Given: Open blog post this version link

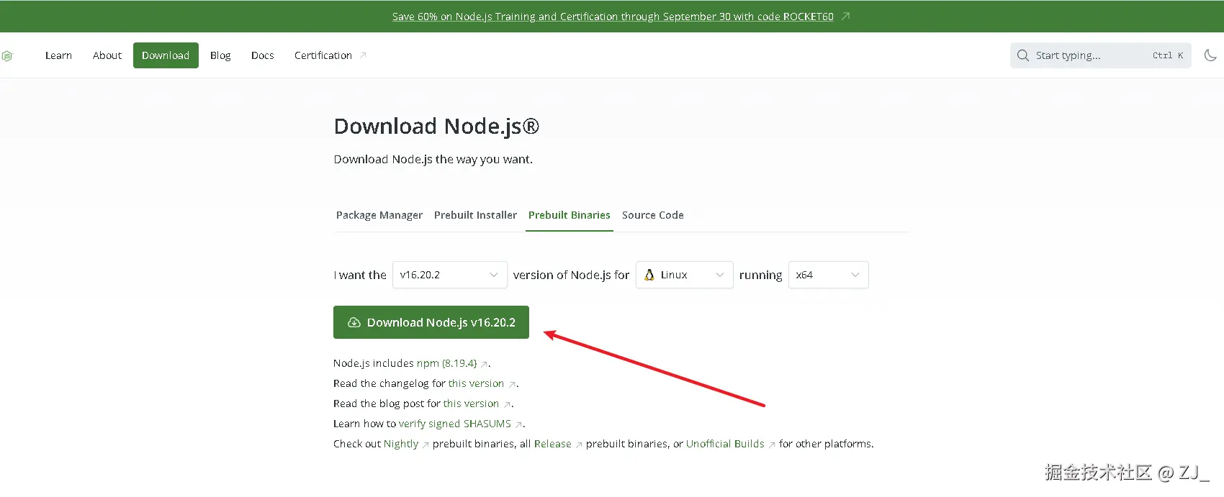Looking at the screenshot, I should tap(471, 403).
